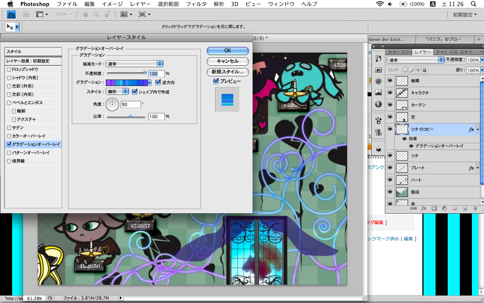Uncheck the シェイプ内で作成 checkbox
484x303 pixels.
[x=135, y=92]
